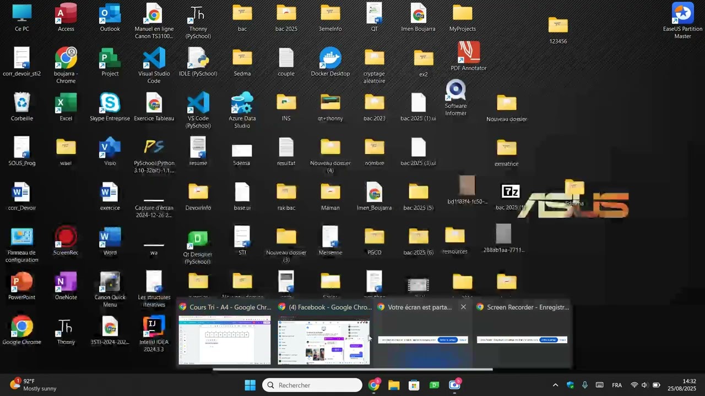Open Les structures itératives document

pos(154,289)
